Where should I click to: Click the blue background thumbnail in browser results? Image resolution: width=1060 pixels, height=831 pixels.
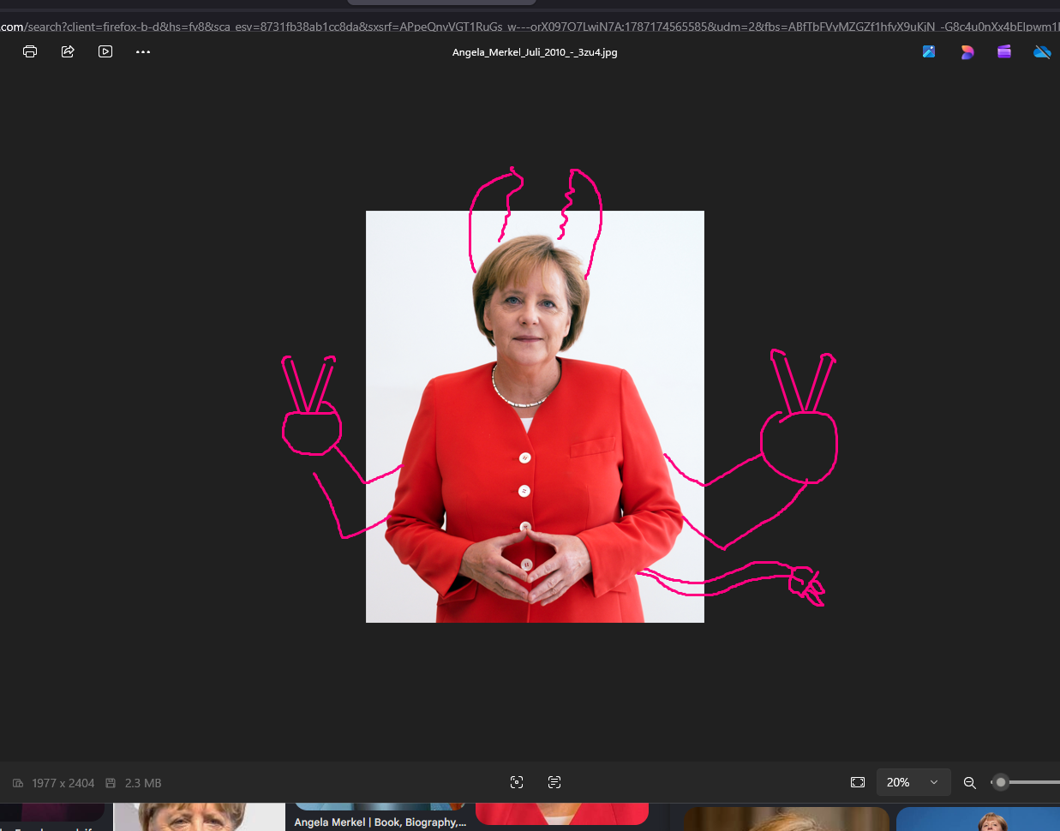click(x=978, y=819)
